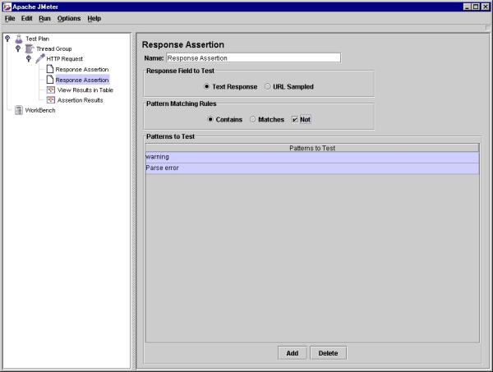Click the Thread Group spool icon
Viewport: 493px width, 372px height.
coord(30,48)
